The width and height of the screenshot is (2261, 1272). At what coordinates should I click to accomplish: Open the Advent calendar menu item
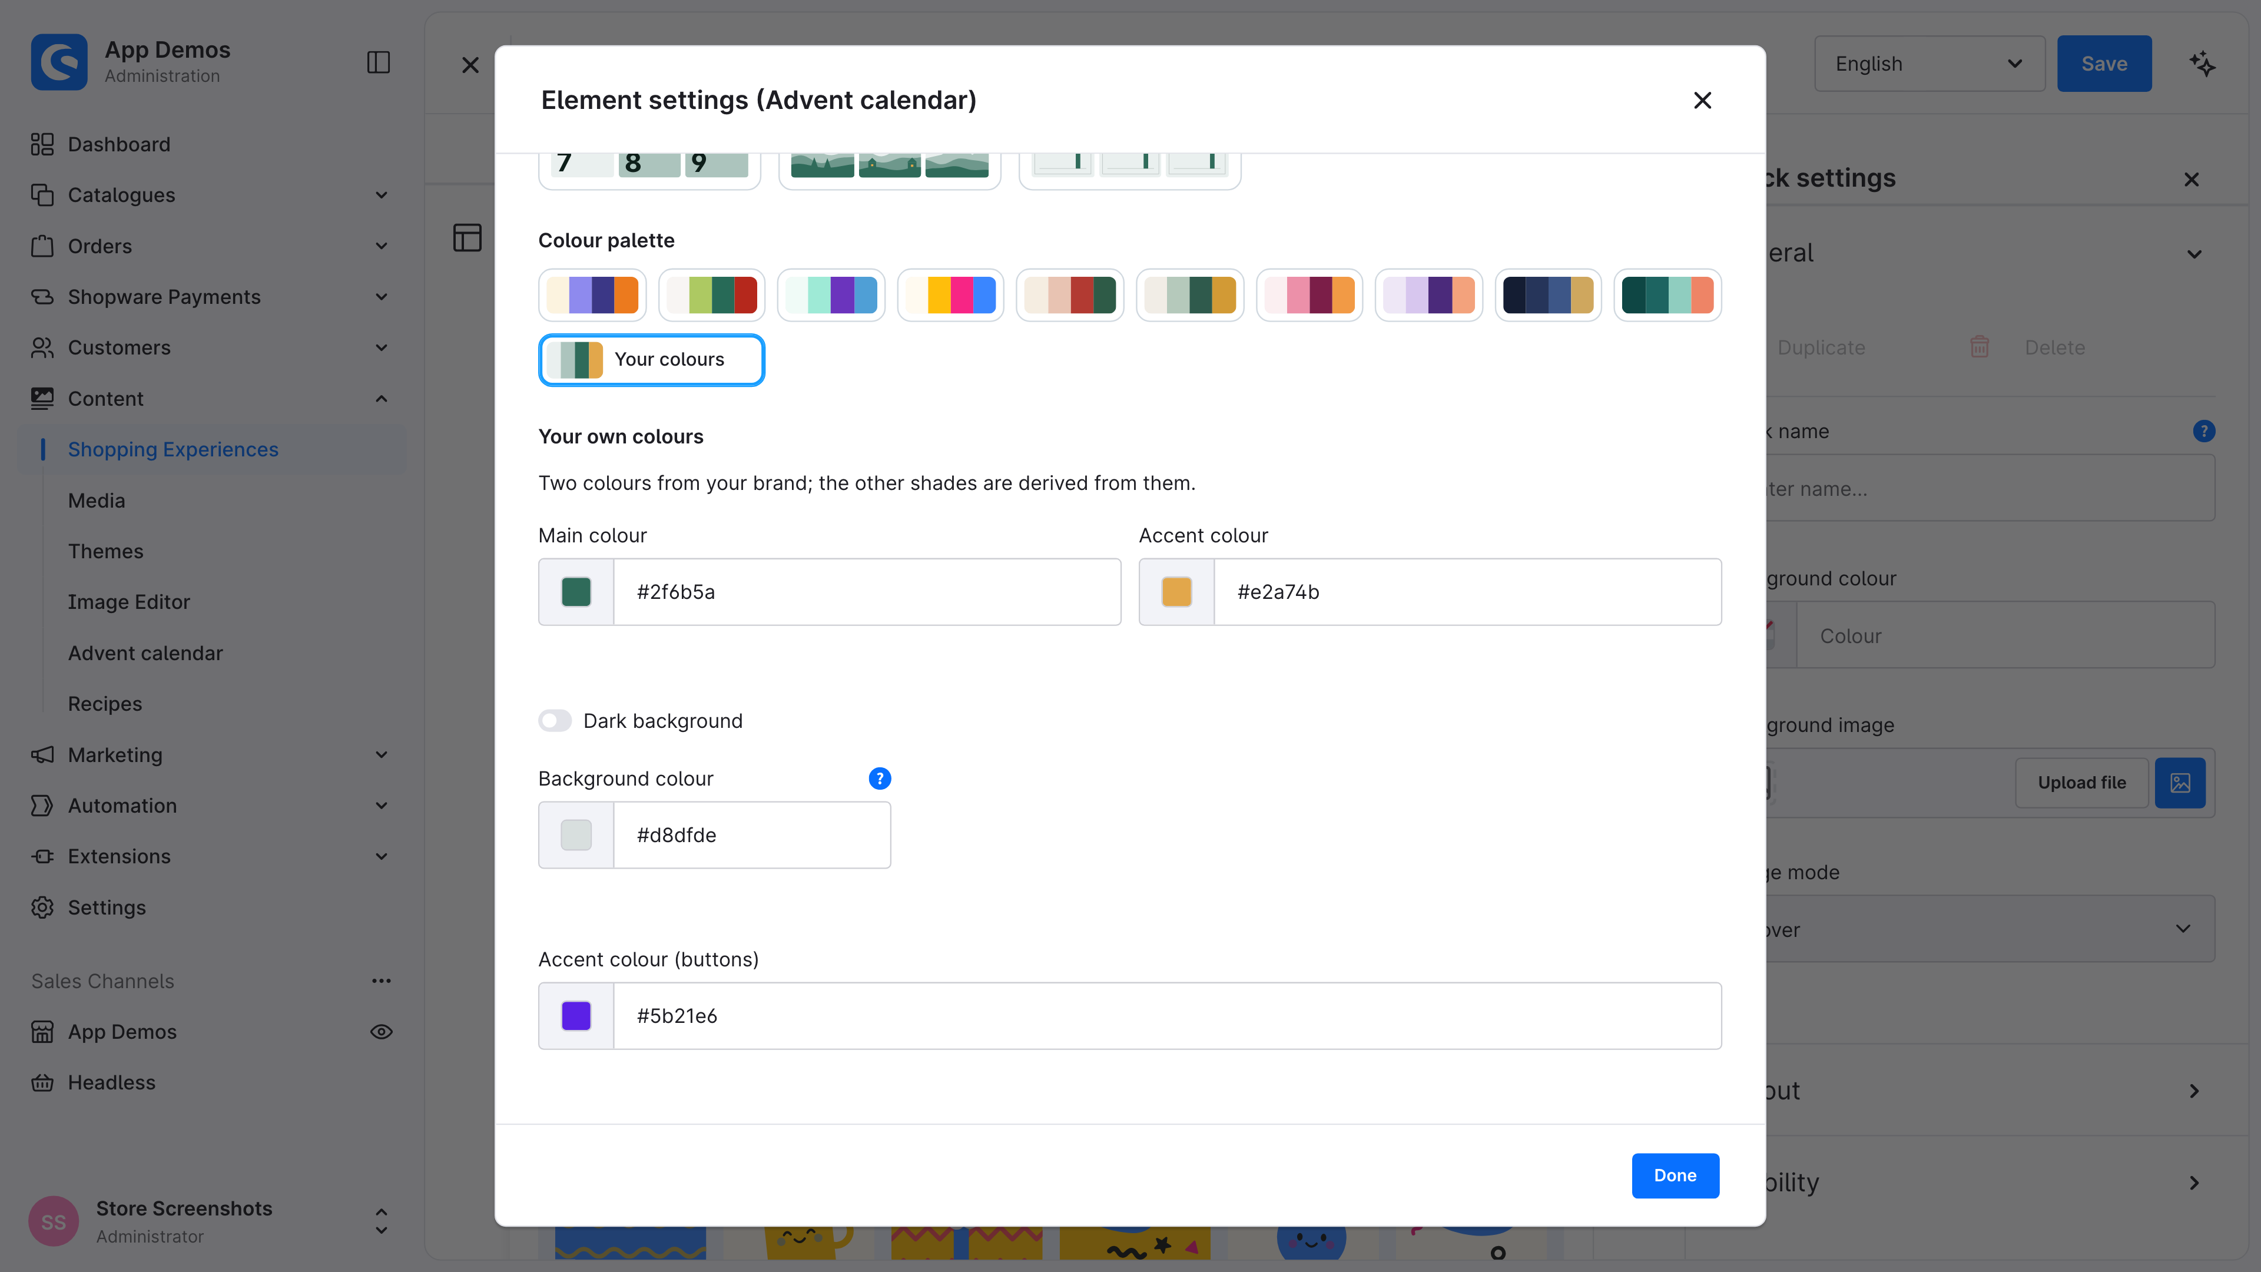145,653
